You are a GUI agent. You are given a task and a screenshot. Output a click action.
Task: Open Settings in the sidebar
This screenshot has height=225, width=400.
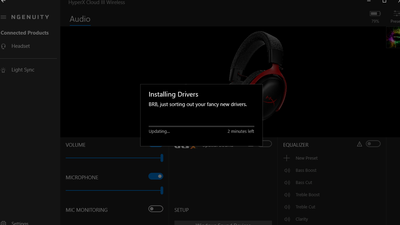click(x=20, y=223)
